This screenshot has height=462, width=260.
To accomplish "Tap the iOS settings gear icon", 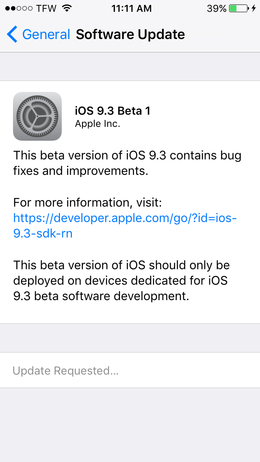I will pyautogui.click(x=37, y=116).
